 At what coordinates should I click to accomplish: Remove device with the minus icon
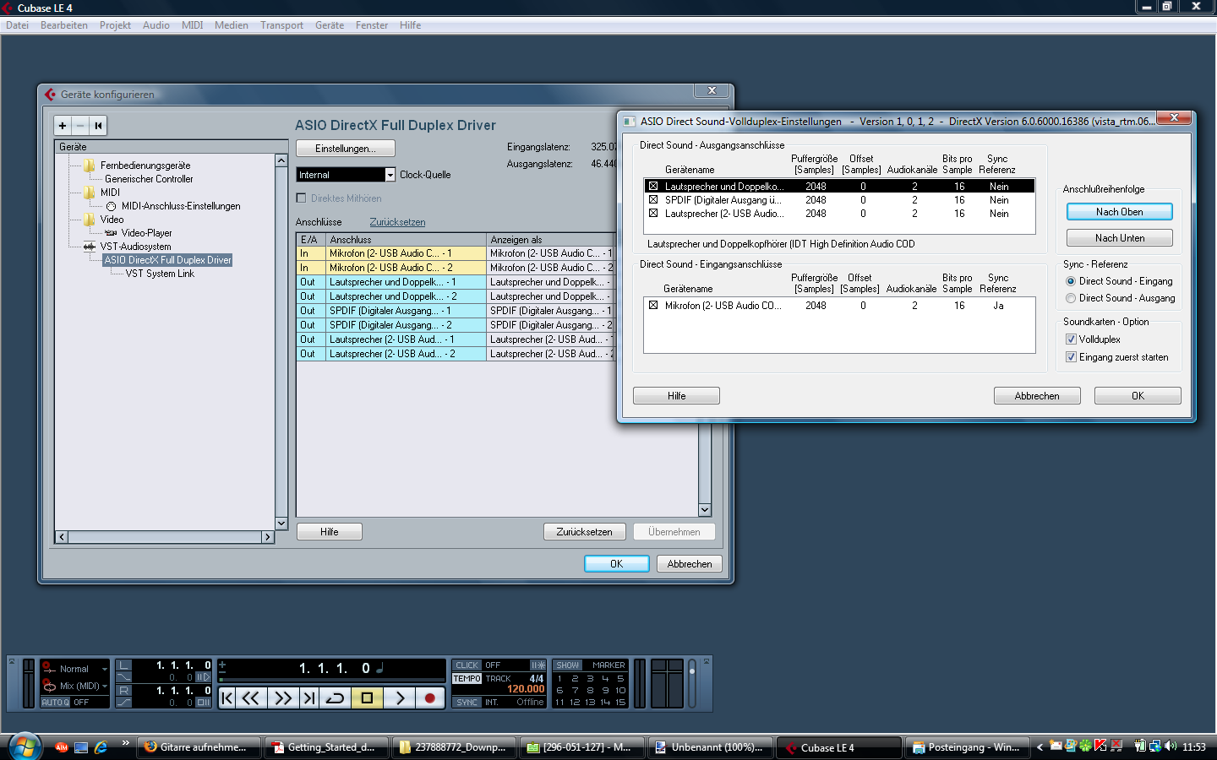80,126
